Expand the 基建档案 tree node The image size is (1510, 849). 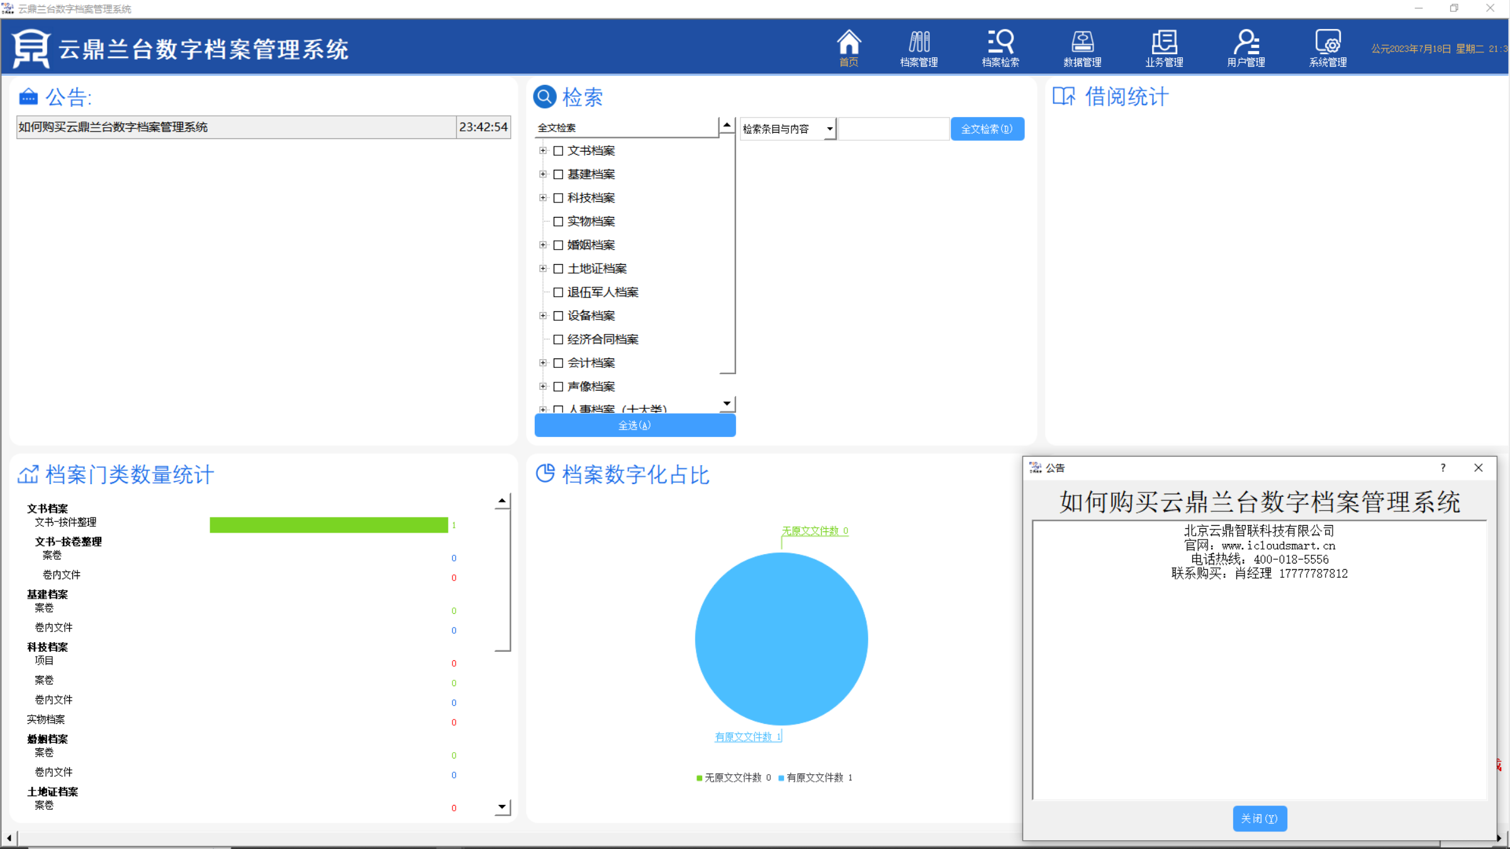coord(543,174)
